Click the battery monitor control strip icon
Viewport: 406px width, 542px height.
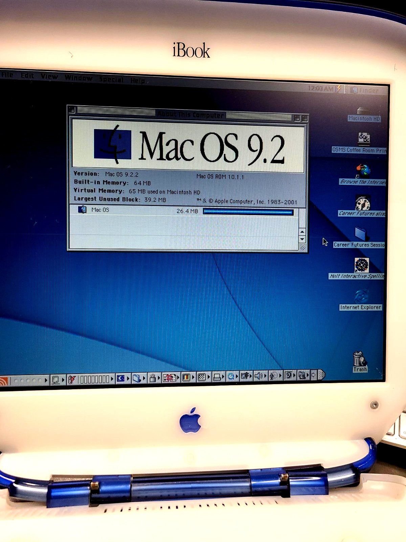(x=72, y=379)
